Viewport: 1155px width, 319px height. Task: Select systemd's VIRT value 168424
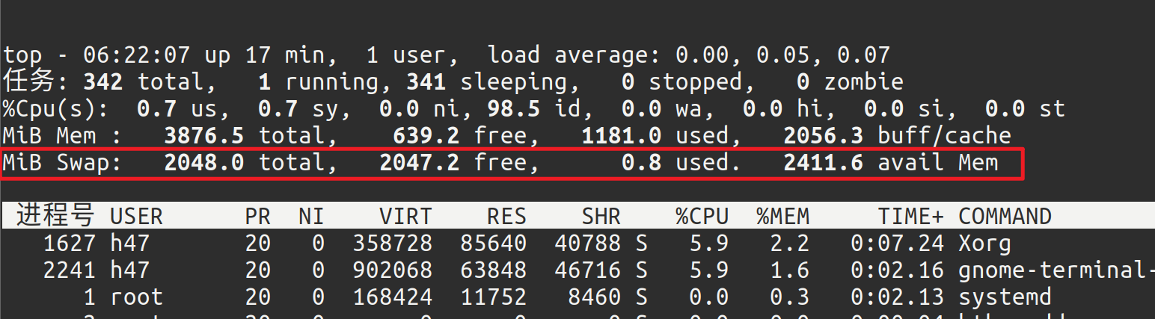point(392,297)
